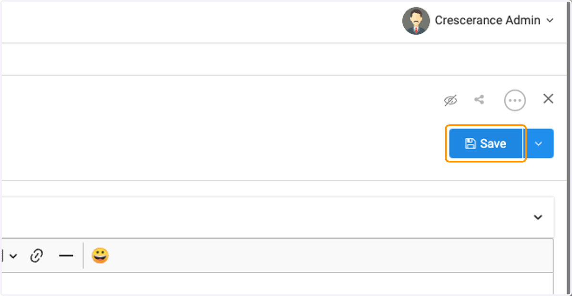Click the Save button
Screen dimensions: 572x296
485,143
